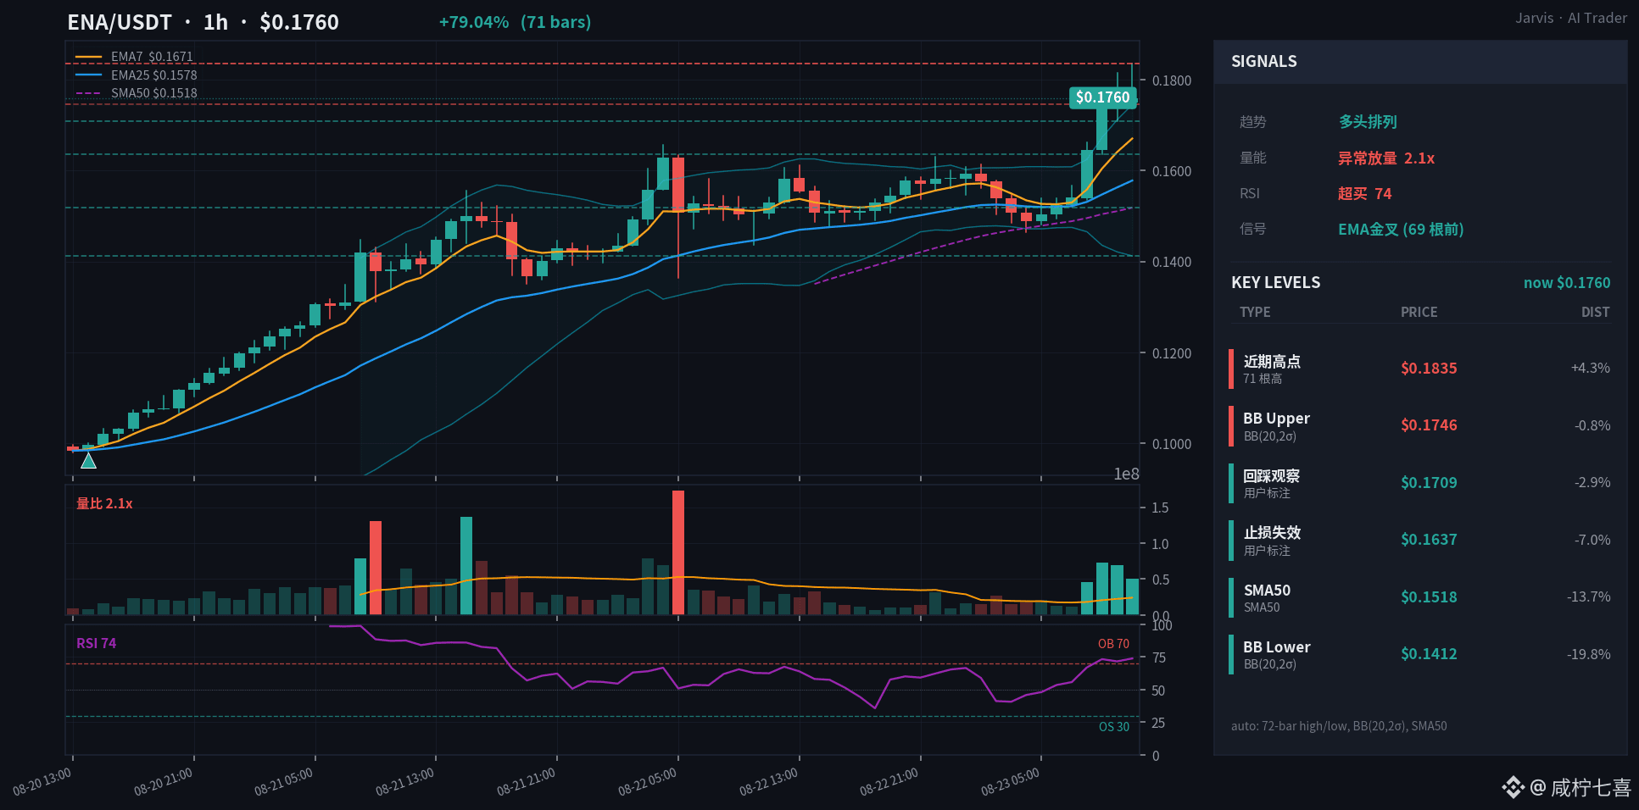The width and height of the screenshot is (1639, 810).
Task: Click the EMA7 $0.1671 legend entry
Action: pyautogui.click(x=152, y=57)
